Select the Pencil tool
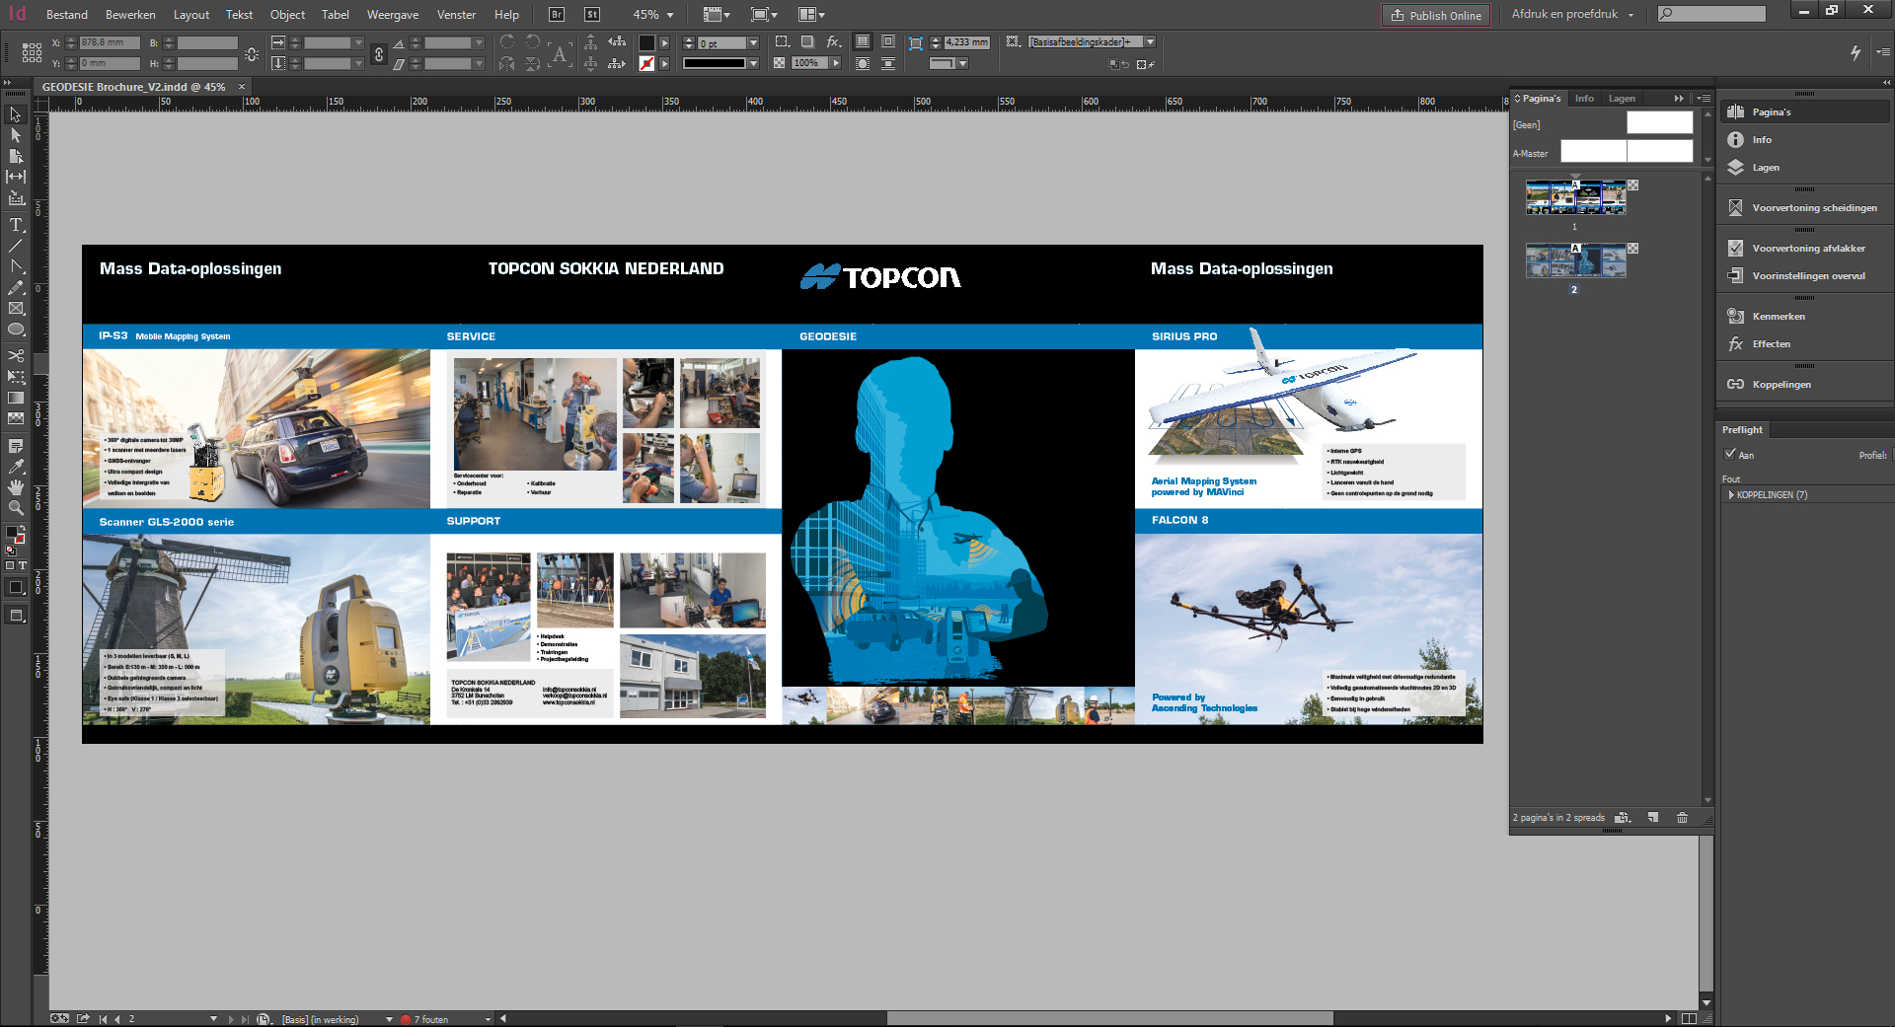Image resolution: width=1895 pixels, height=1027 pixels. (16, 287)
